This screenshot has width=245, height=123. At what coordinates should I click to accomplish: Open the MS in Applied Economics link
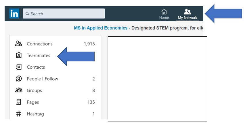pos(101,28)
